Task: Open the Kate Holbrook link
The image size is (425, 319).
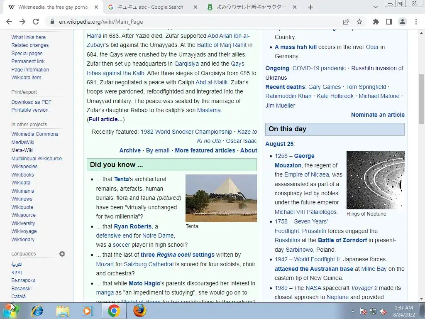Action: pos(335,96)
